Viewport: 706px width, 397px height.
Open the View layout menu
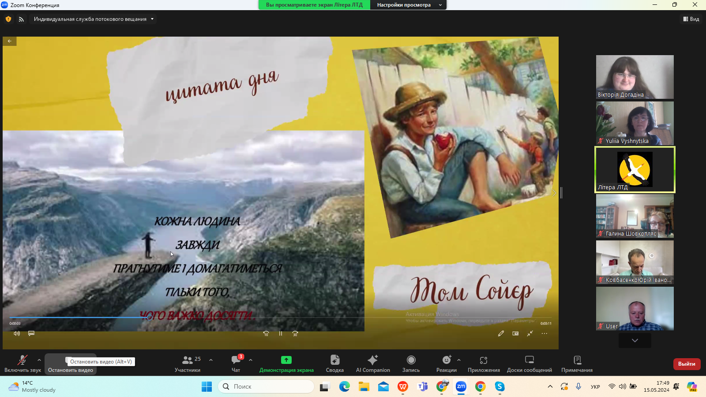(691, 19)
